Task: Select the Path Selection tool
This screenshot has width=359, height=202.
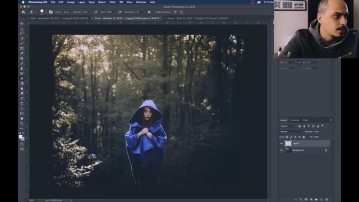Action: tap(22, 108)
